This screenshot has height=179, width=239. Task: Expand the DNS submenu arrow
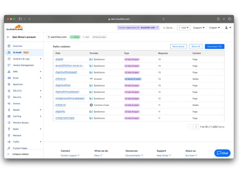pos(41,72)
